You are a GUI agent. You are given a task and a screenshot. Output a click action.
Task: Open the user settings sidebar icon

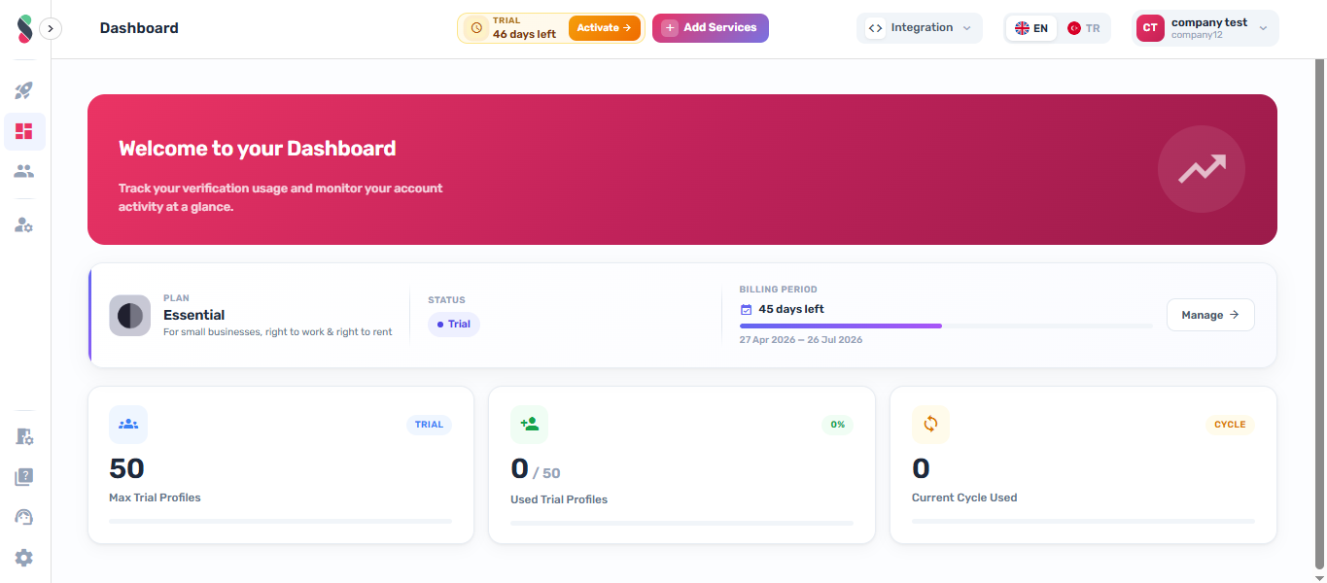pos(24,224)
